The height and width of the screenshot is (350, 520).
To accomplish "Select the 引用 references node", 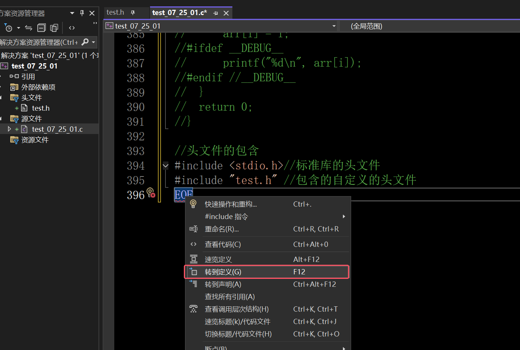I will click(x=28, y=77).
